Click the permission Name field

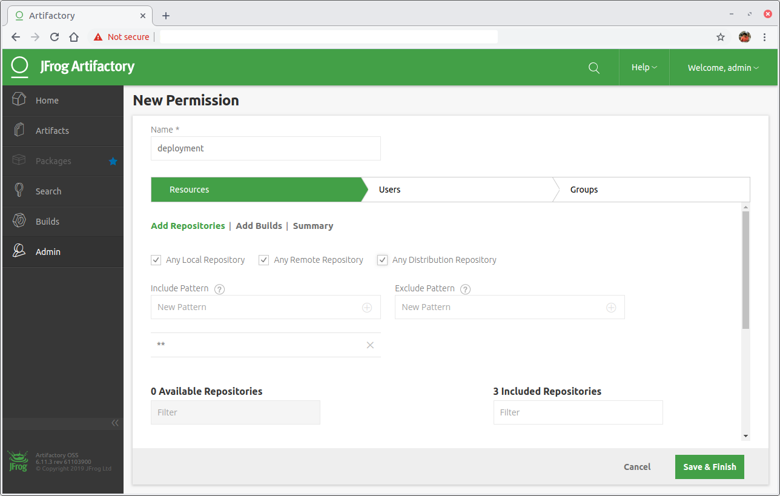(x=266, y=148)
